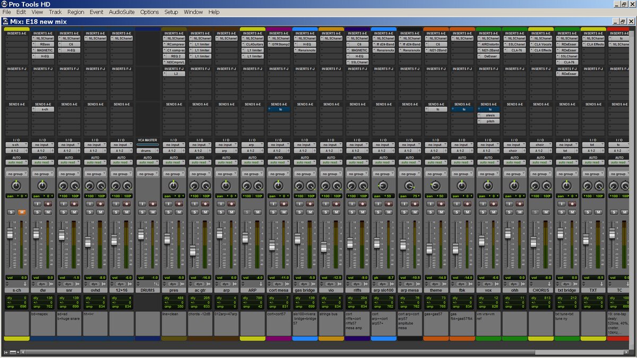Mute the fbk track
Image resolution: width=637 pixels, height=358 pixels.
[x=467, y=212]
